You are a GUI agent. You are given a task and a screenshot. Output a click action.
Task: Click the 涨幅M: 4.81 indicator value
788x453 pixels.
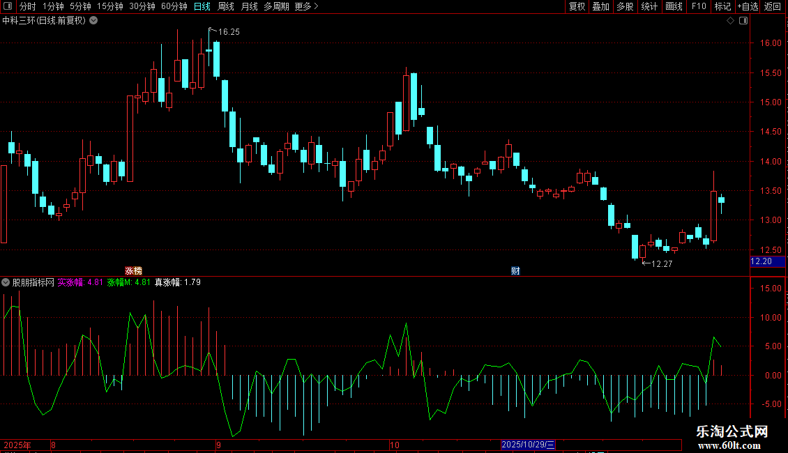tap(128, 282)
